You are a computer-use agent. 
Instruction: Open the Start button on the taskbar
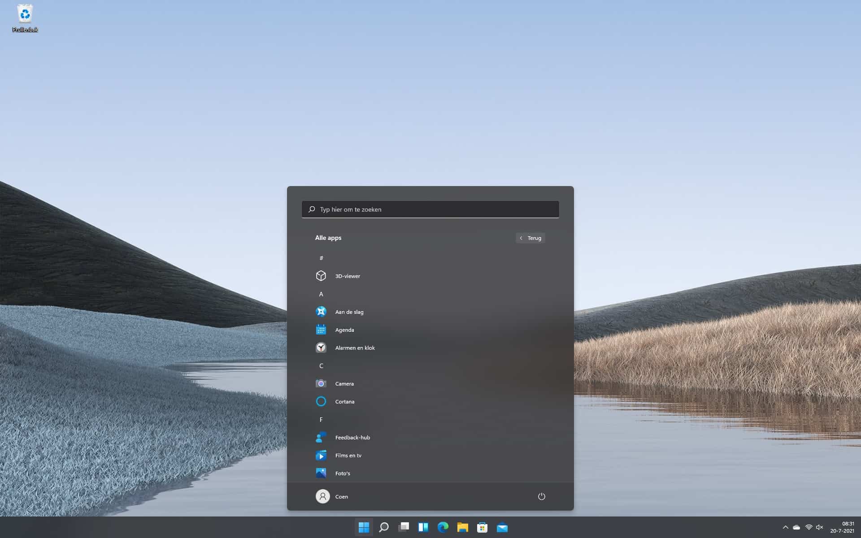(x=364, y=528)
